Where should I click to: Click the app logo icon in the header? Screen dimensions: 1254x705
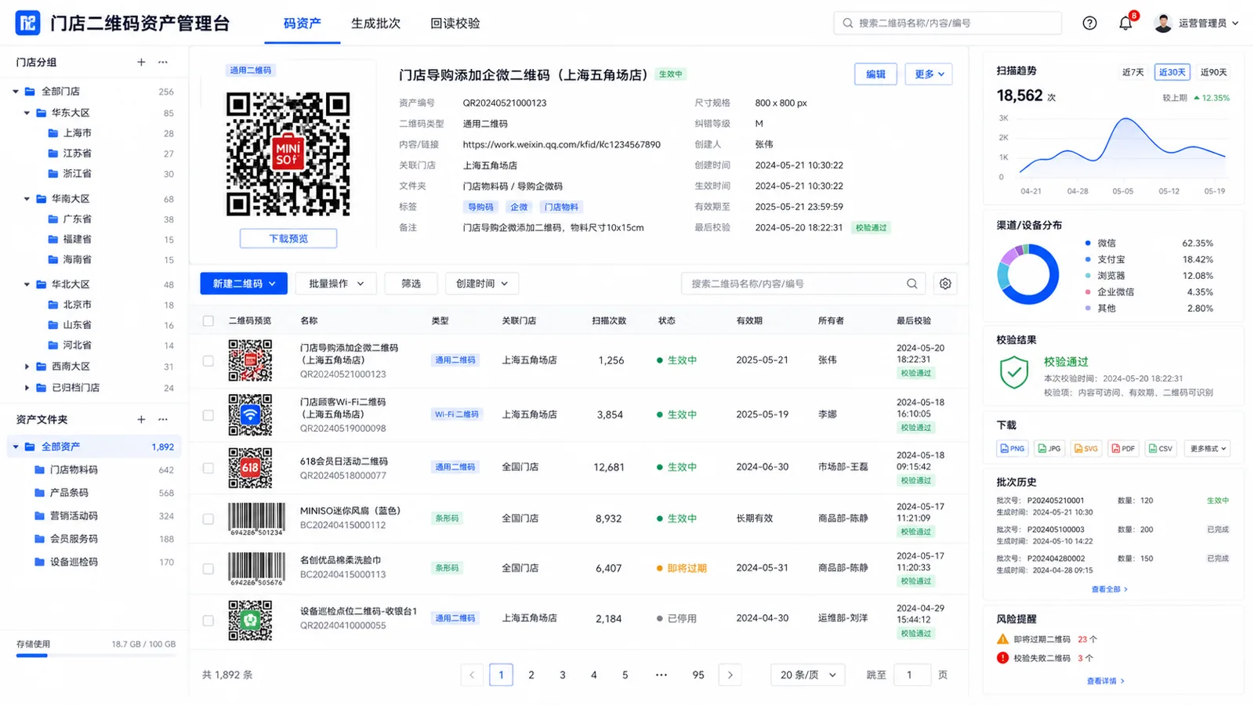[x=27, y=23]
